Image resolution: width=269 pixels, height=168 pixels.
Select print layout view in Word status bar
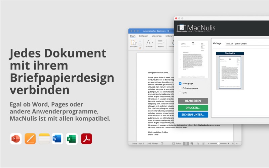tap(186, 143)
